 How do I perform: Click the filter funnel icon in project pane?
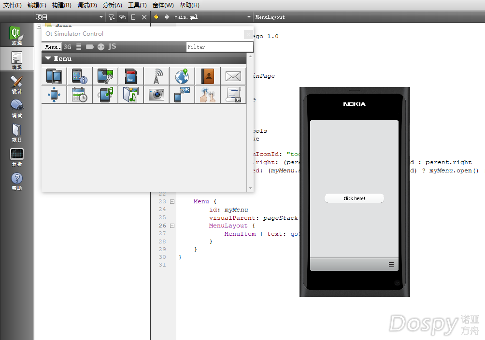pos(112,17)
